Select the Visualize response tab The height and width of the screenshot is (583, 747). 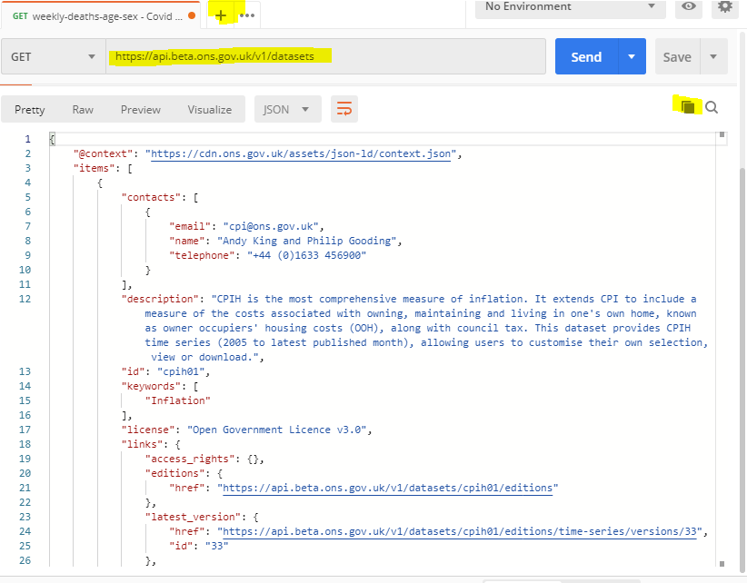point(210,109)
